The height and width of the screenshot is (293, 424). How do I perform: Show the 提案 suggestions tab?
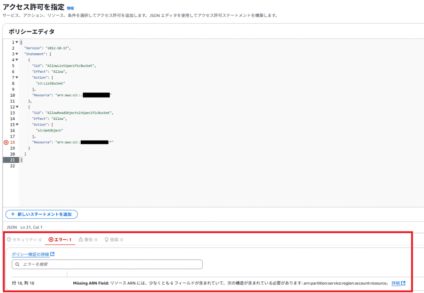click(x=113, y=240)
